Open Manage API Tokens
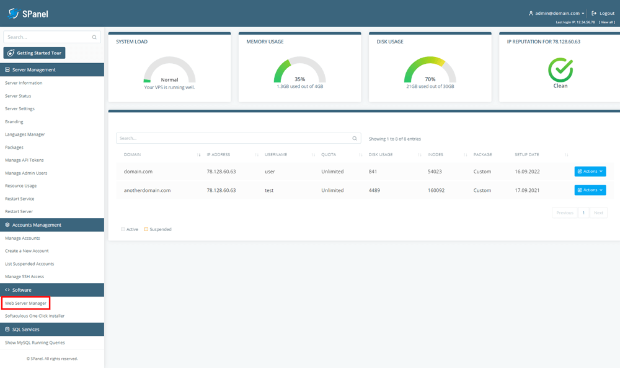 [24, 160]
